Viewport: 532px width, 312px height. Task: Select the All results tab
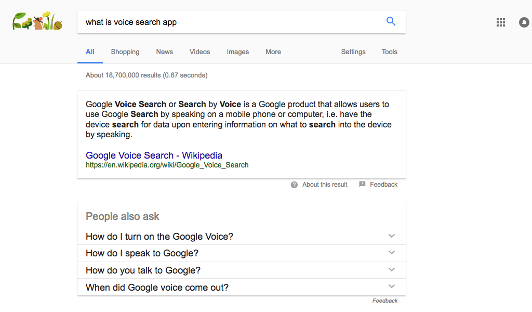pos(90,52)
